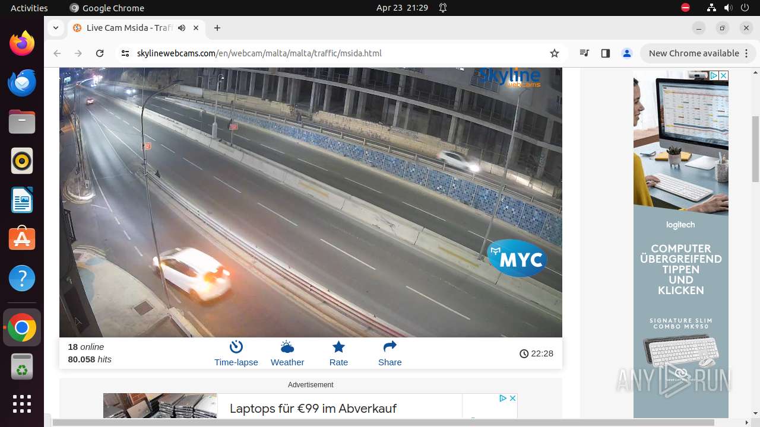760x427 pixels.
Task: Open the Weather forecast icon
Action: pos(287,346)
